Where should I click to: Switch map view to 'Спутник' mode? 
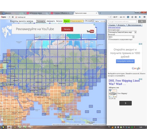point(103,21)
